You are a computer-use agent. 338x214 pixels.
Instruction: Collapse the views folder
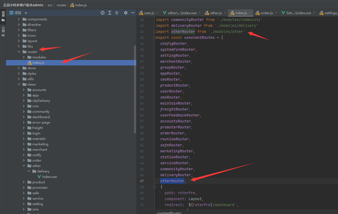click(x=19, y=84)
